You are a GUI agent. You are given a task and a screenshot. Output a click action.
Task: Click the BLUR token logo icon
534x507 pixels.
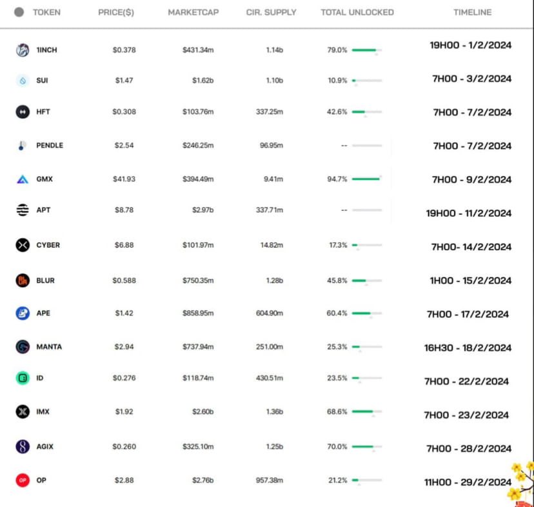[x=23, y=281]
